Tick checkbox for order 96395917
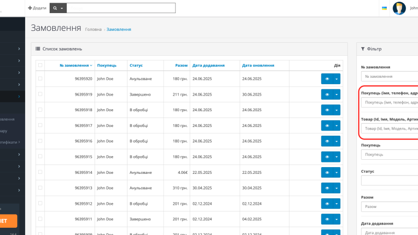This screenshot has height=235, width=418. [40, 125]
